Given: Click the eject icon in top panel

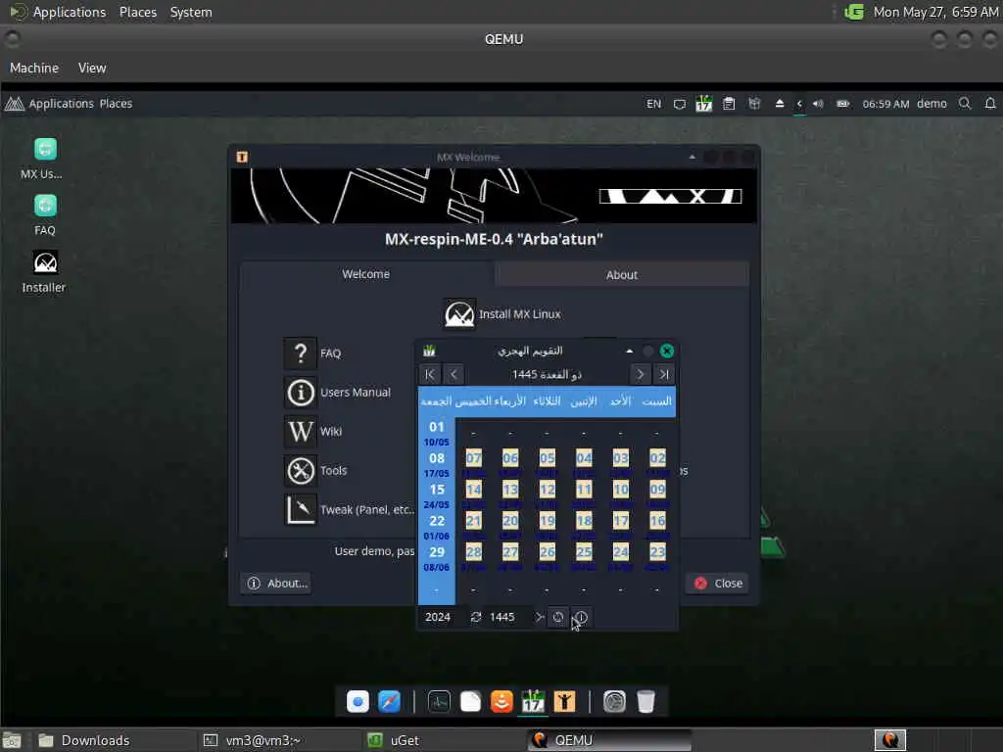Looking at the screenshot, I should (780, 104).
